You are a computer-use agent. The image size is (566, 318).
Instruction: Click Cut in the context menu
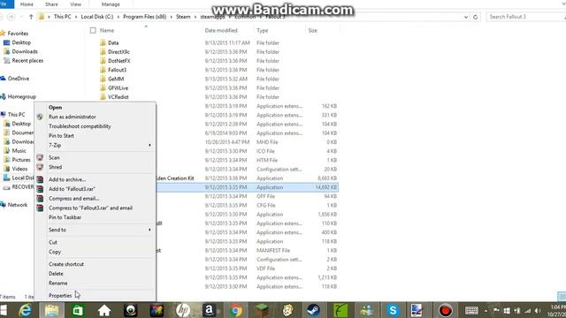tap(53, 242)
